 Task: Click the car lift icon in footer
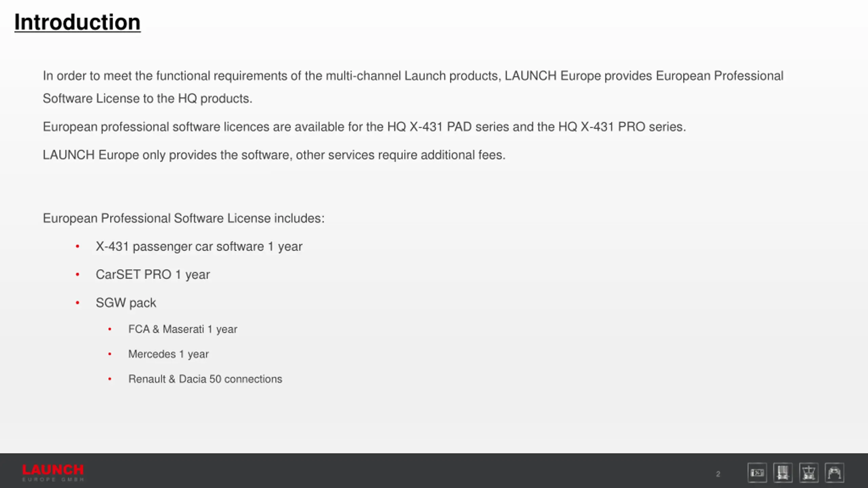coord(834,472)
